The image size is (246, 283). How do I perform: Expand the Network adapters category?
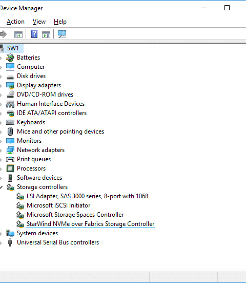[1, 150]
